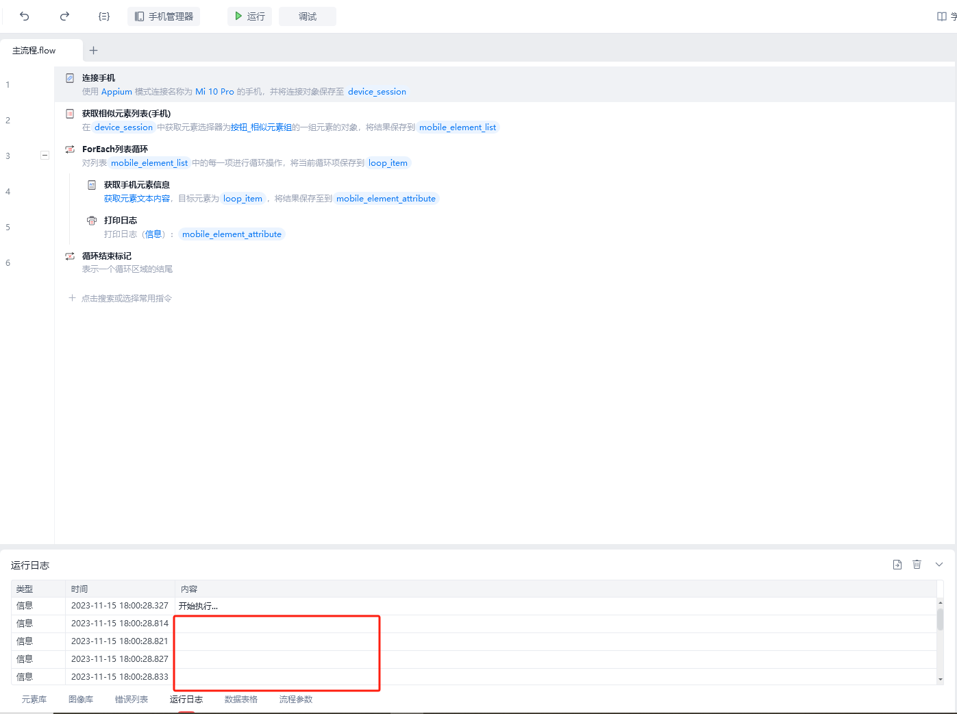Select the ForEach列表循环 step title

click(x=115, y=149)
